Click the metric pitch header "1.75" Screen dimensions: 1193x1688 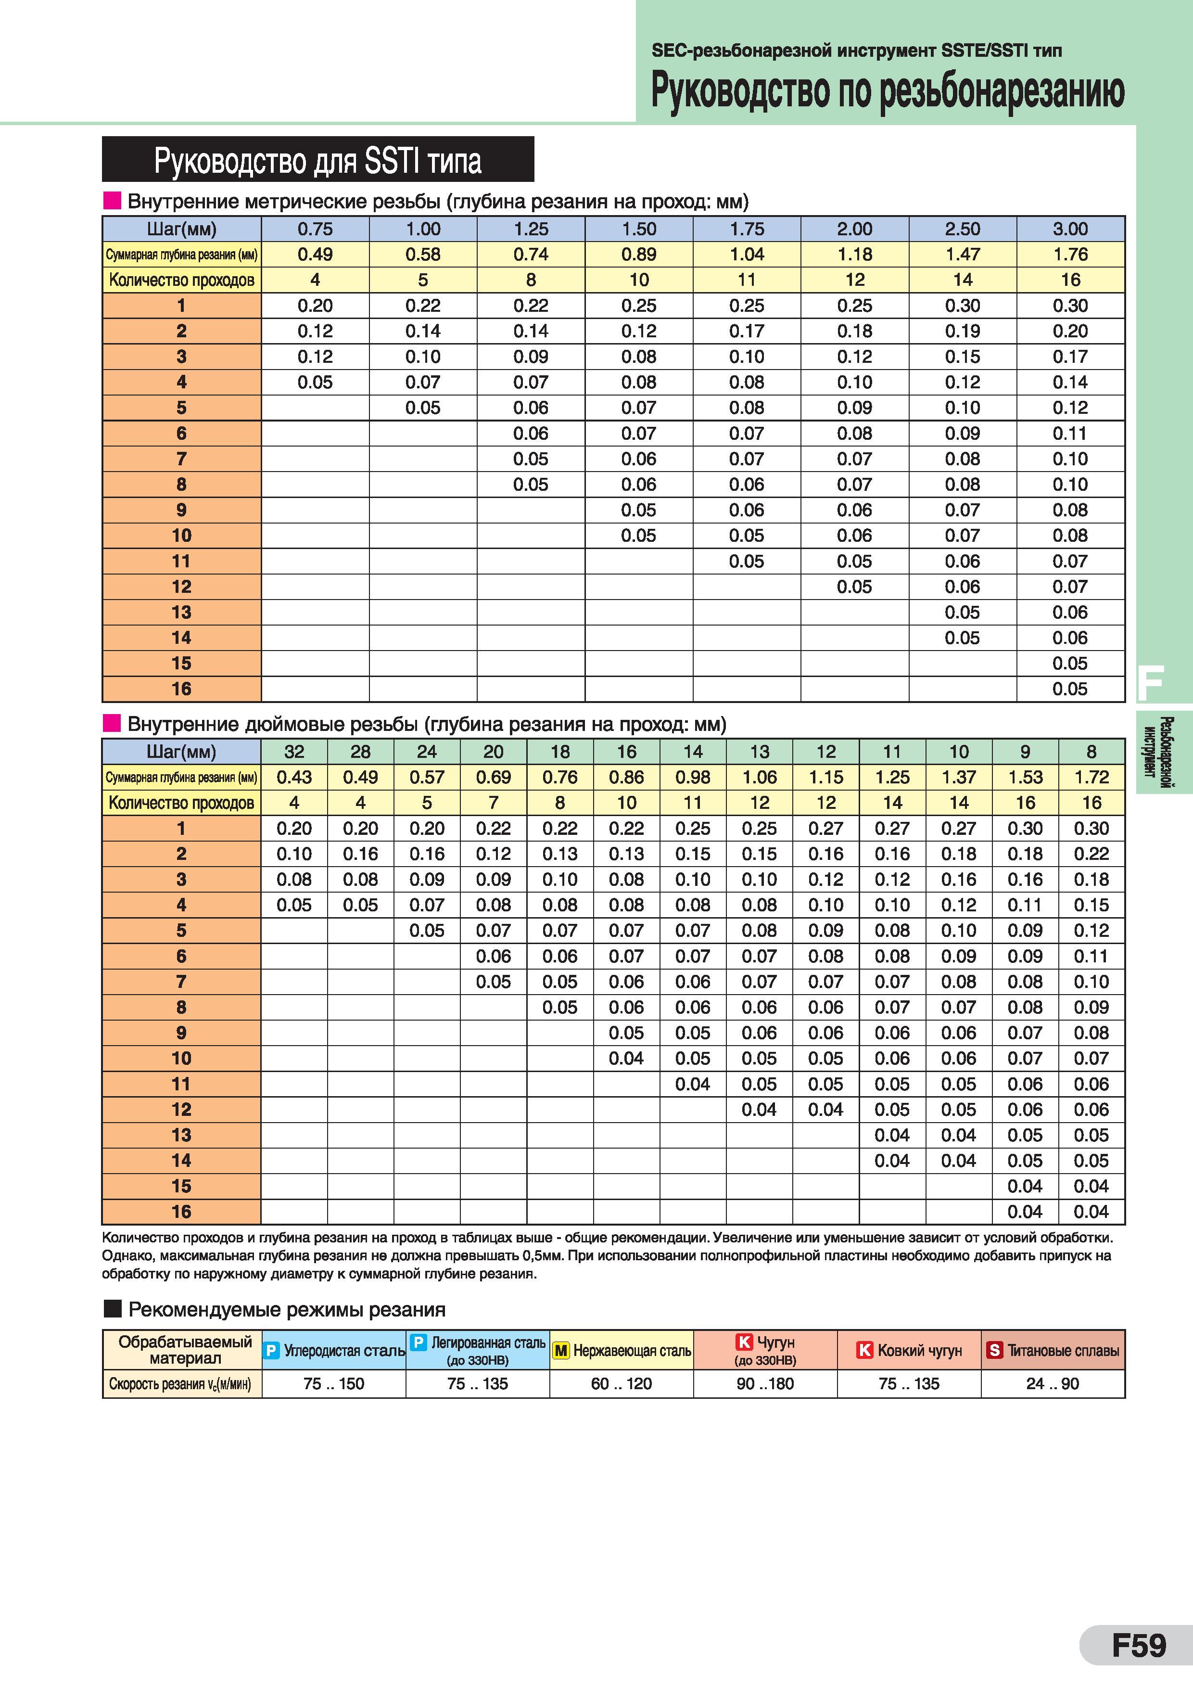(747, 229)
